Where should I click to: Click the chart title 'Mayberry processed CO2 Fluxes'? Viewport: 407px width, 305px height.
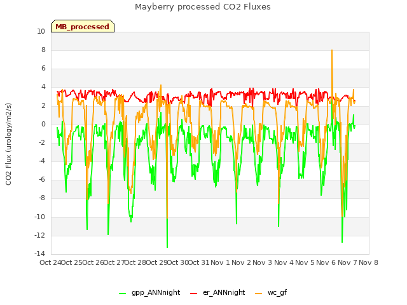pos(203,7)
